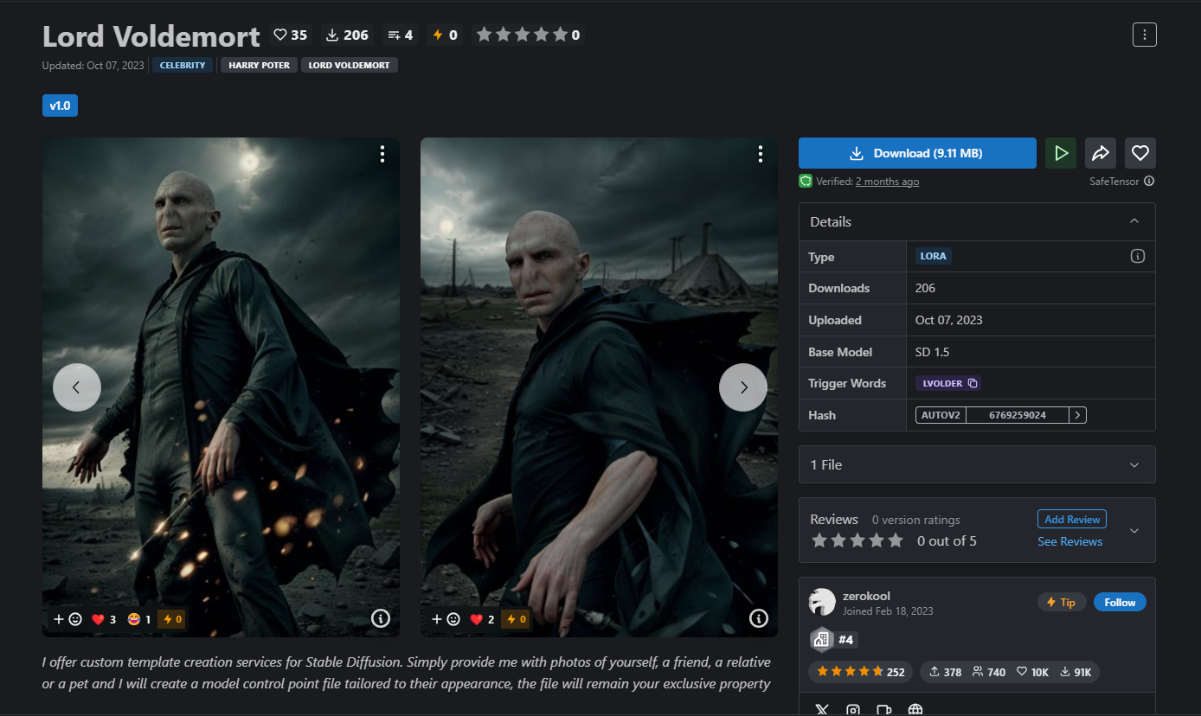Image resolution: width=1201 pixels, height=716 pixels.
Task: Open the three-dot menu beside the title
Action: [x=1145, y=35]
